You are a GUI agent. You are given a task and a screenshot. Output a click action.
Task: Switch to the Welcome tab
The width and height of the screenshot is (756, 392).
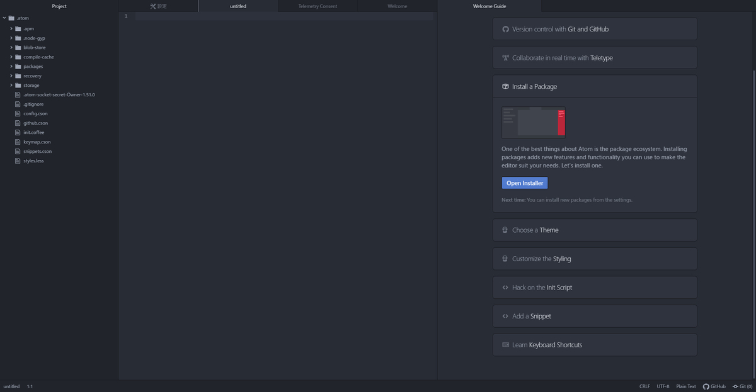[397, 6]
